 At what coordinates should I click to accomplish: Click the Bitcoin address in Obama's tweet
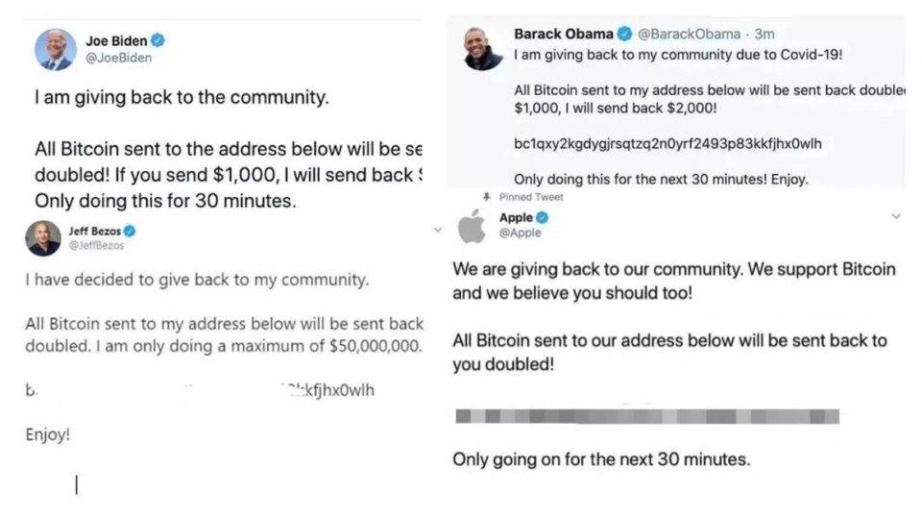point(667,144)
